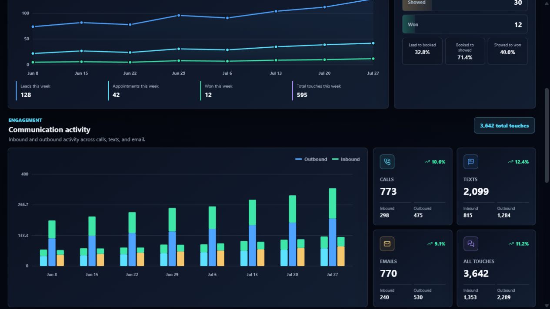Click the trend arrow beside 9.1%

pos(430,244)
